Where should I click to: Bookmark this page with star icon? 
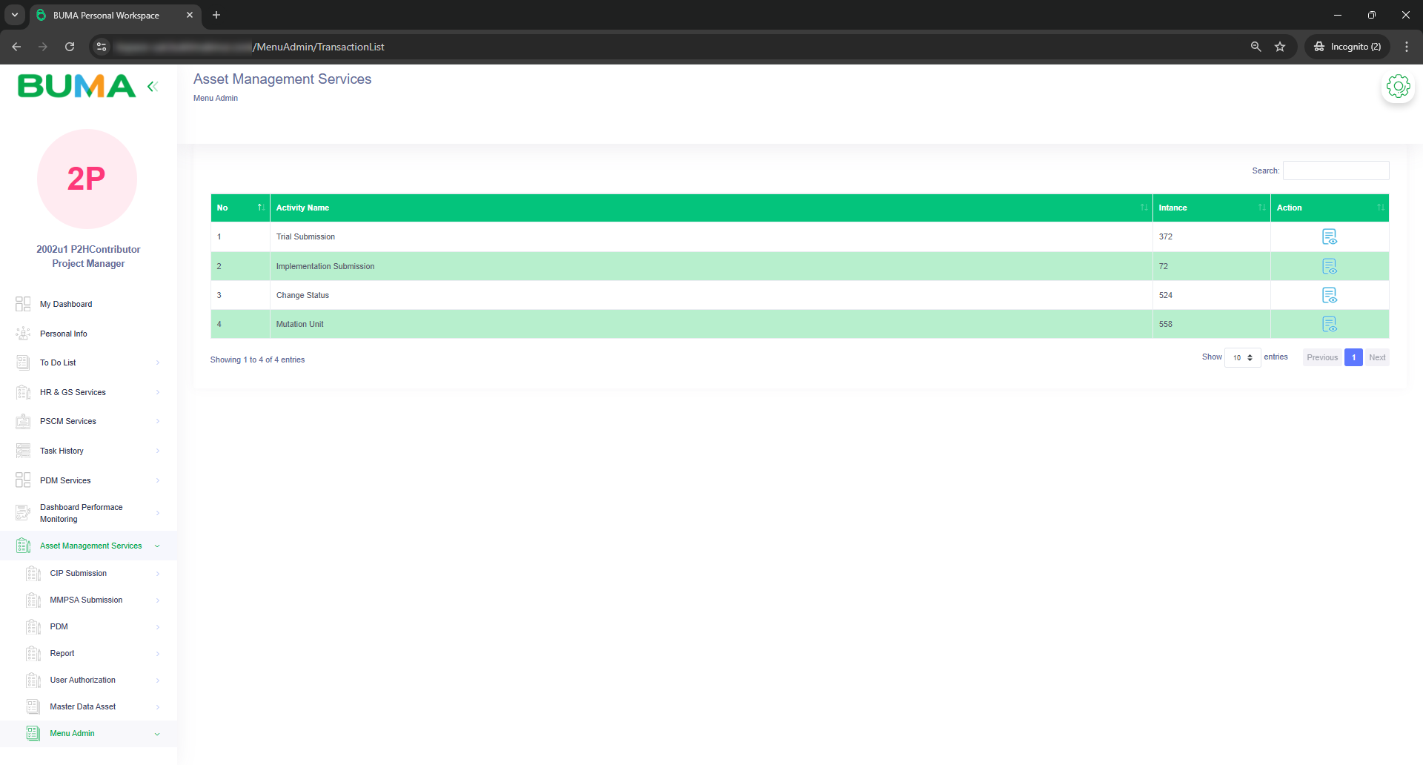click(x=1280, y=47)
